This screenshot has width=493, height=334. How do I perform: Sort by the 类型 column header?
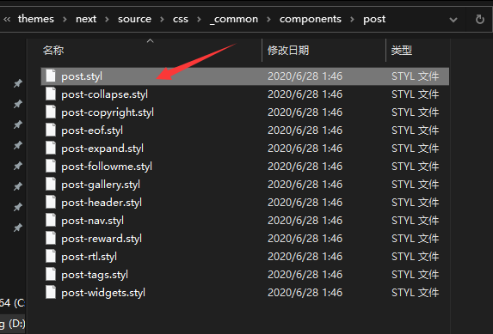(402, 50)
